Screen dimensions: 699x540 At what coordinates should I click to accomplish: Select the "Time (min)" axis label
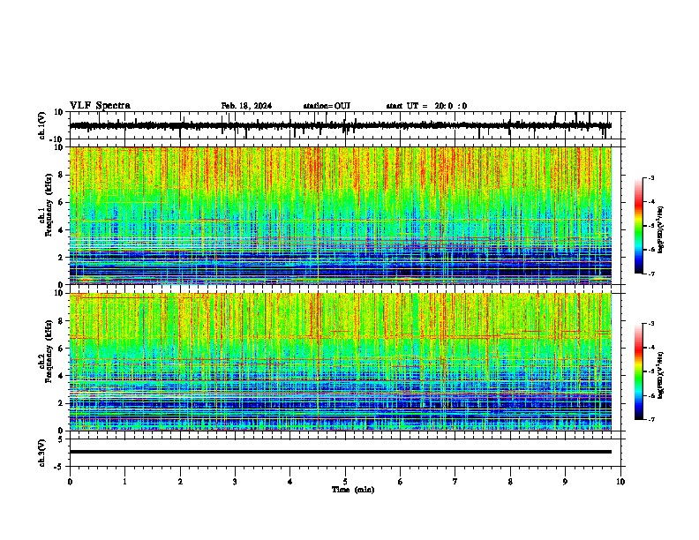(x=353, y=490)
